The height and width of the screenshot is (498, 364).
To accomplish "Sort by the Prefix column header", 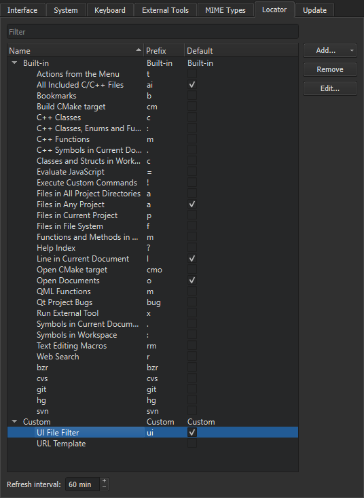I will 164,50.
